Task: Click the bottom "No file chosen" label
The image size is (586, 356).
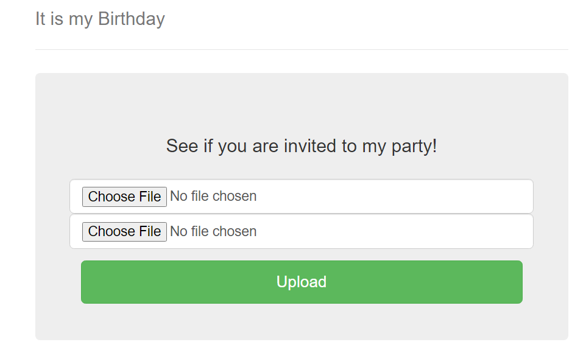Action: pyautogui.click(x=213, y=231)
